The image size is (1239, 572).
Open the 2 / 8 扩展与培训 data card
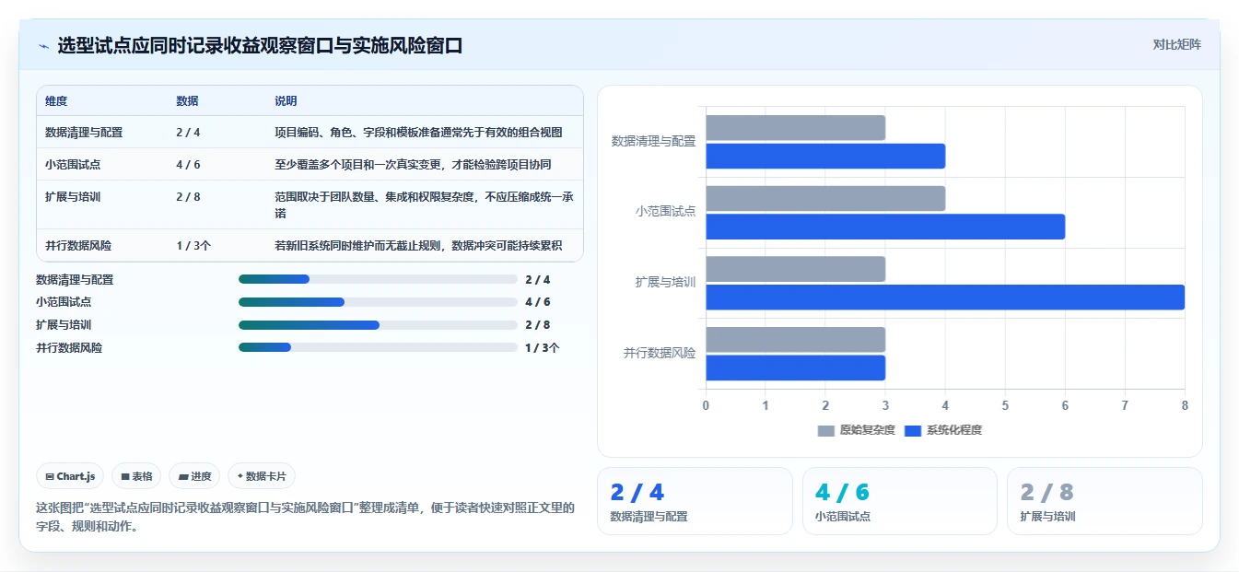point(1105,501)
